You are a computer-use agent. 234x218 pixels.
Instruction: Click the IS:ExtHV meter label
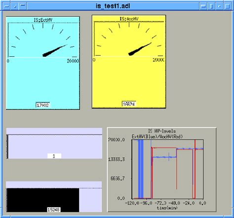43,20
